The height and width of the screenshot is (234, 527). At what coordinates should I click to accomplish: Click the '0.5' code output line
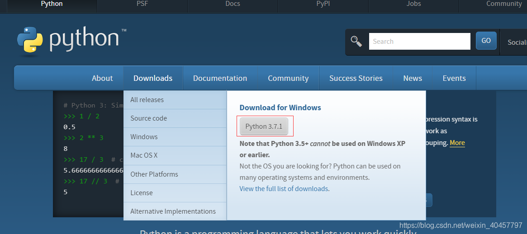click(69, 127)
